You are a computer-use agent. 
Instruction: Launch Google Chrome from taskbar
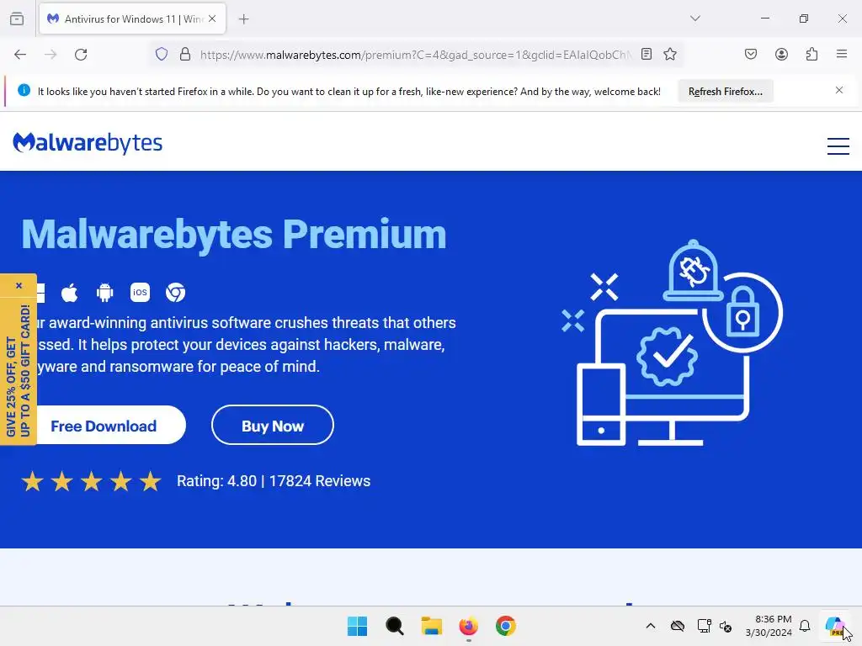click(x=506, y=626)
